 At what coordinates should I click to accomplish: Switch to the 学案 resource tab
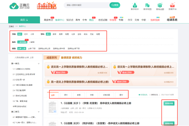(x=92, y=95)
